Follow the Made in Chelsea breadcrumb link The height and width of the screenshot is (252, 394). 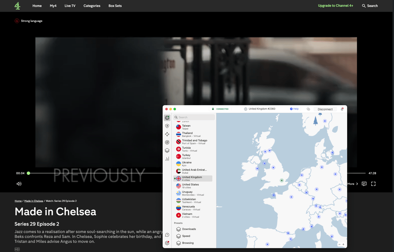(34, 201)
